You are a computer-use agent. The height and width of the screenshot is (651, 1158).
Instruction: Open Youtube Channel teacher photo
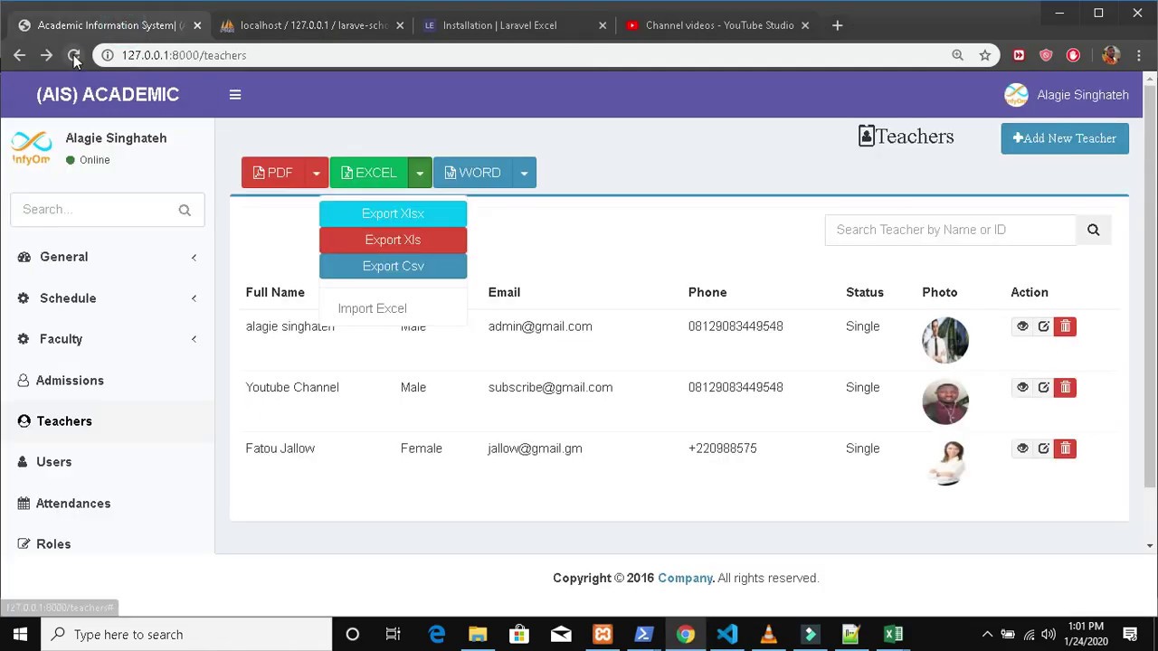pyautogui.click(x=945, y=401)
